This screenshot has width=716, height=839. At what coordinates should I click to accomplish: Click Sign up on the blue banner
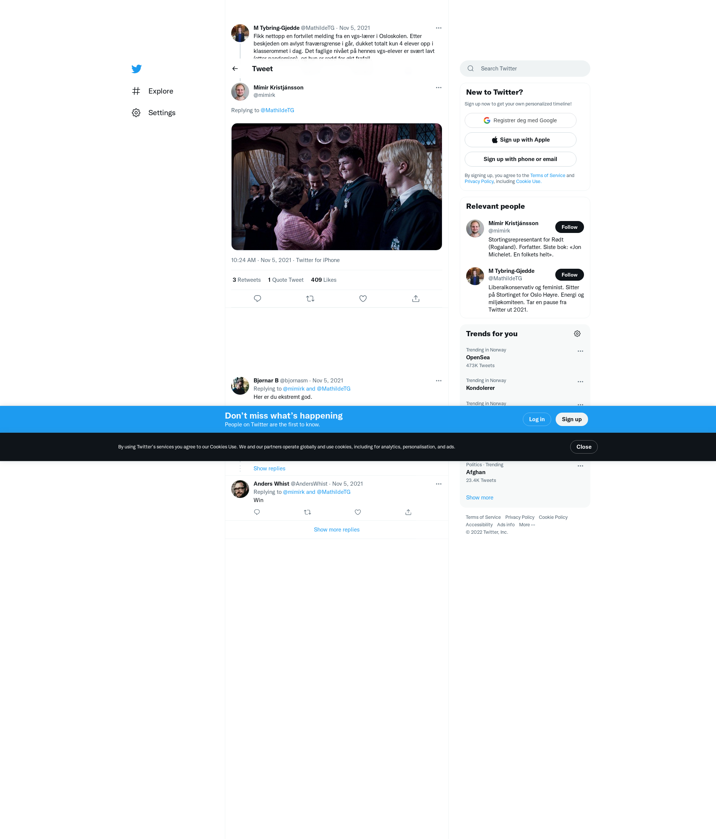[x=571, y=420]
